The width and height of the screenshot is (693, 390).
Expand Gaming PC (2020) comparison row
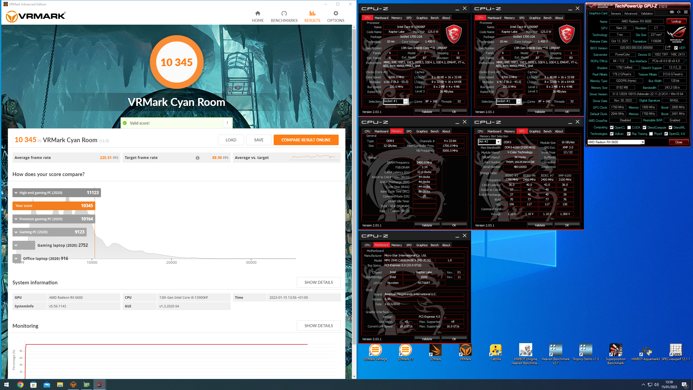[x=50, y=232]
